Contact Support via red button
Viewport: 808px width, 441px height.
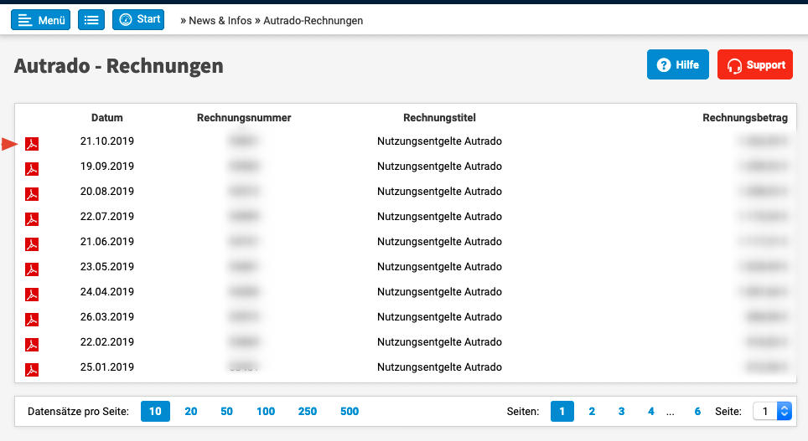(754, 65)
